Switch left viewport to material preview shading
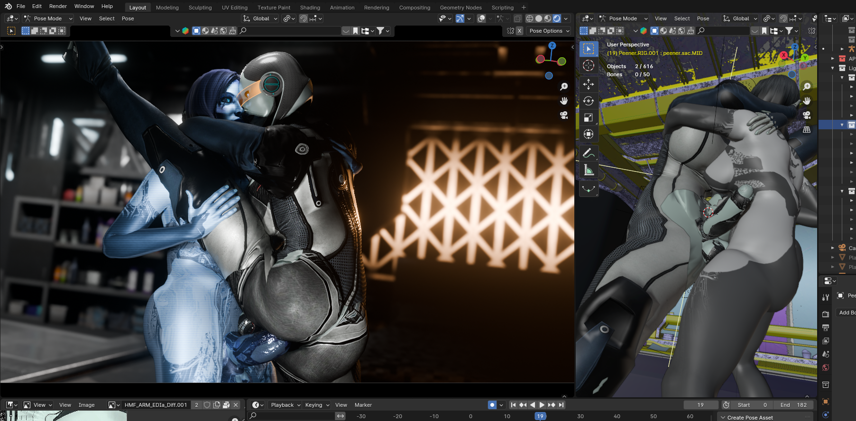The height and width of the screenshot is (421, 856). [548, 18]
